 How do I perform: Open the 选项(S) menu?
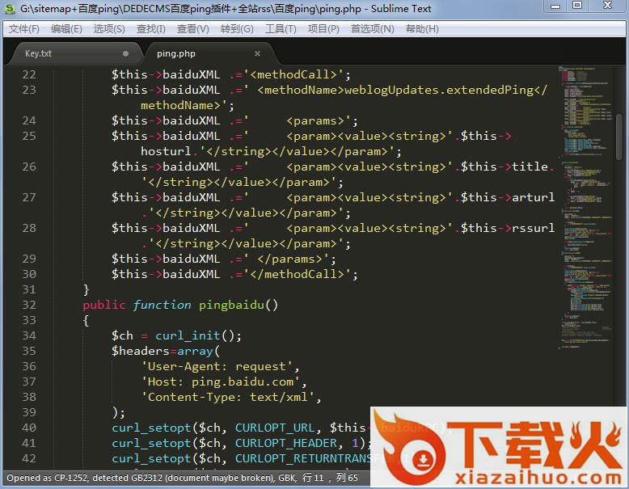(x=109, y=29)
